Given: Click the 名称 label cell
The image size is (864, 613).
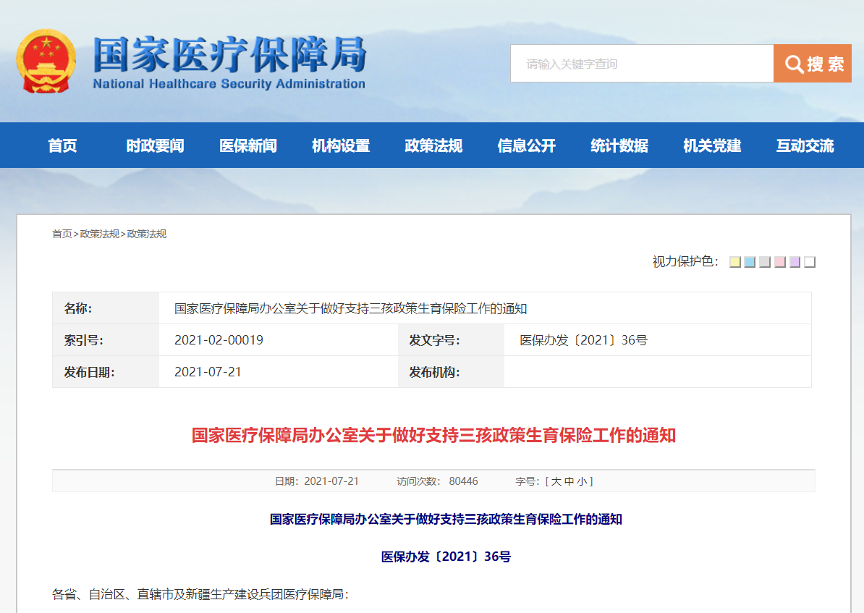Looking at the screenshot, I should tap(106, 308).
